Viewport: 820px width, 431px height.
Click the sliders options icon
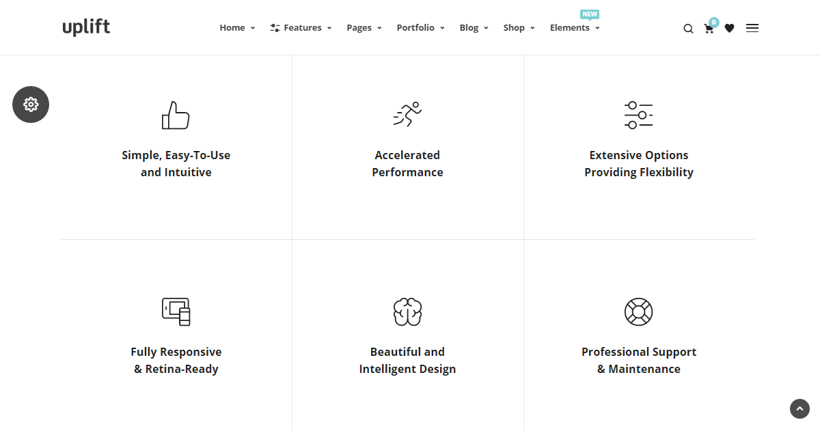click(638, 115)
